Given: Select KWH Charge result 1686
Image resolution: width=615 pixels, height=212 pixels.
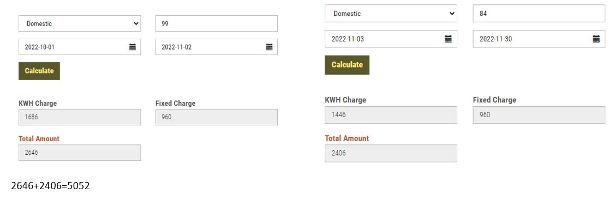Looking at the screenshot, I should coord(80,117).
